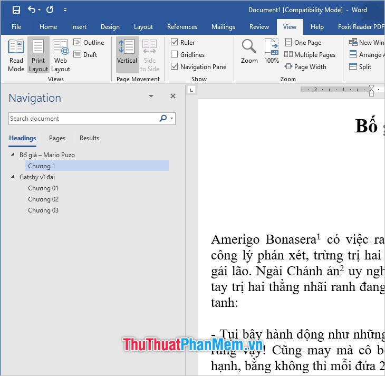Split the document window
Image resolution: width=385 pixels, height=376 pixels.
click(360, 67)
